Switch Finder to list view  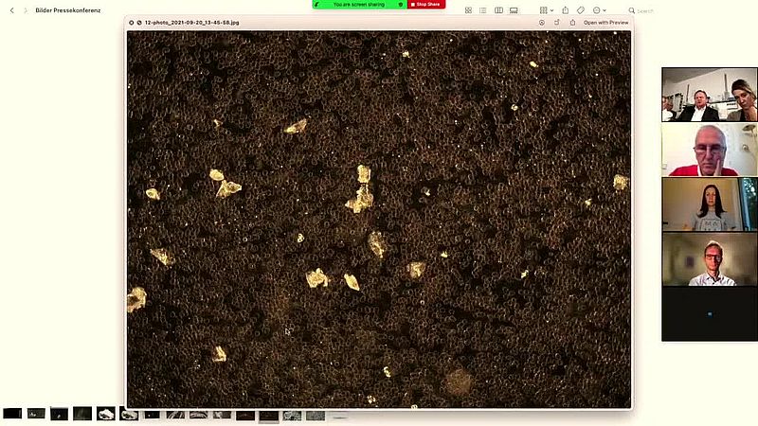coord(483,10)
